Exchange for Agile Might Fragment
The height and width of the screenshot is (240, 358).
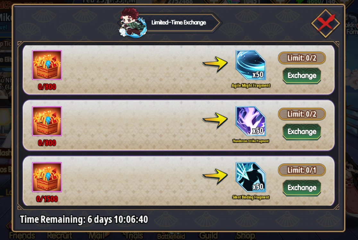point(302,76)
